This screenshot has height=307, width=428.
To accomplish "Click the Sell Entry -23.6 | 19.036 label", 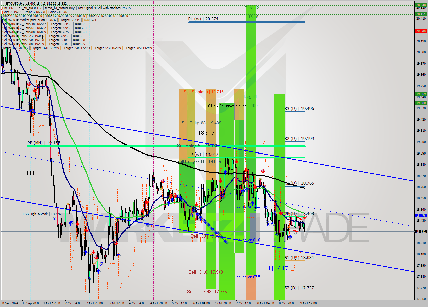I will (198, 162).
